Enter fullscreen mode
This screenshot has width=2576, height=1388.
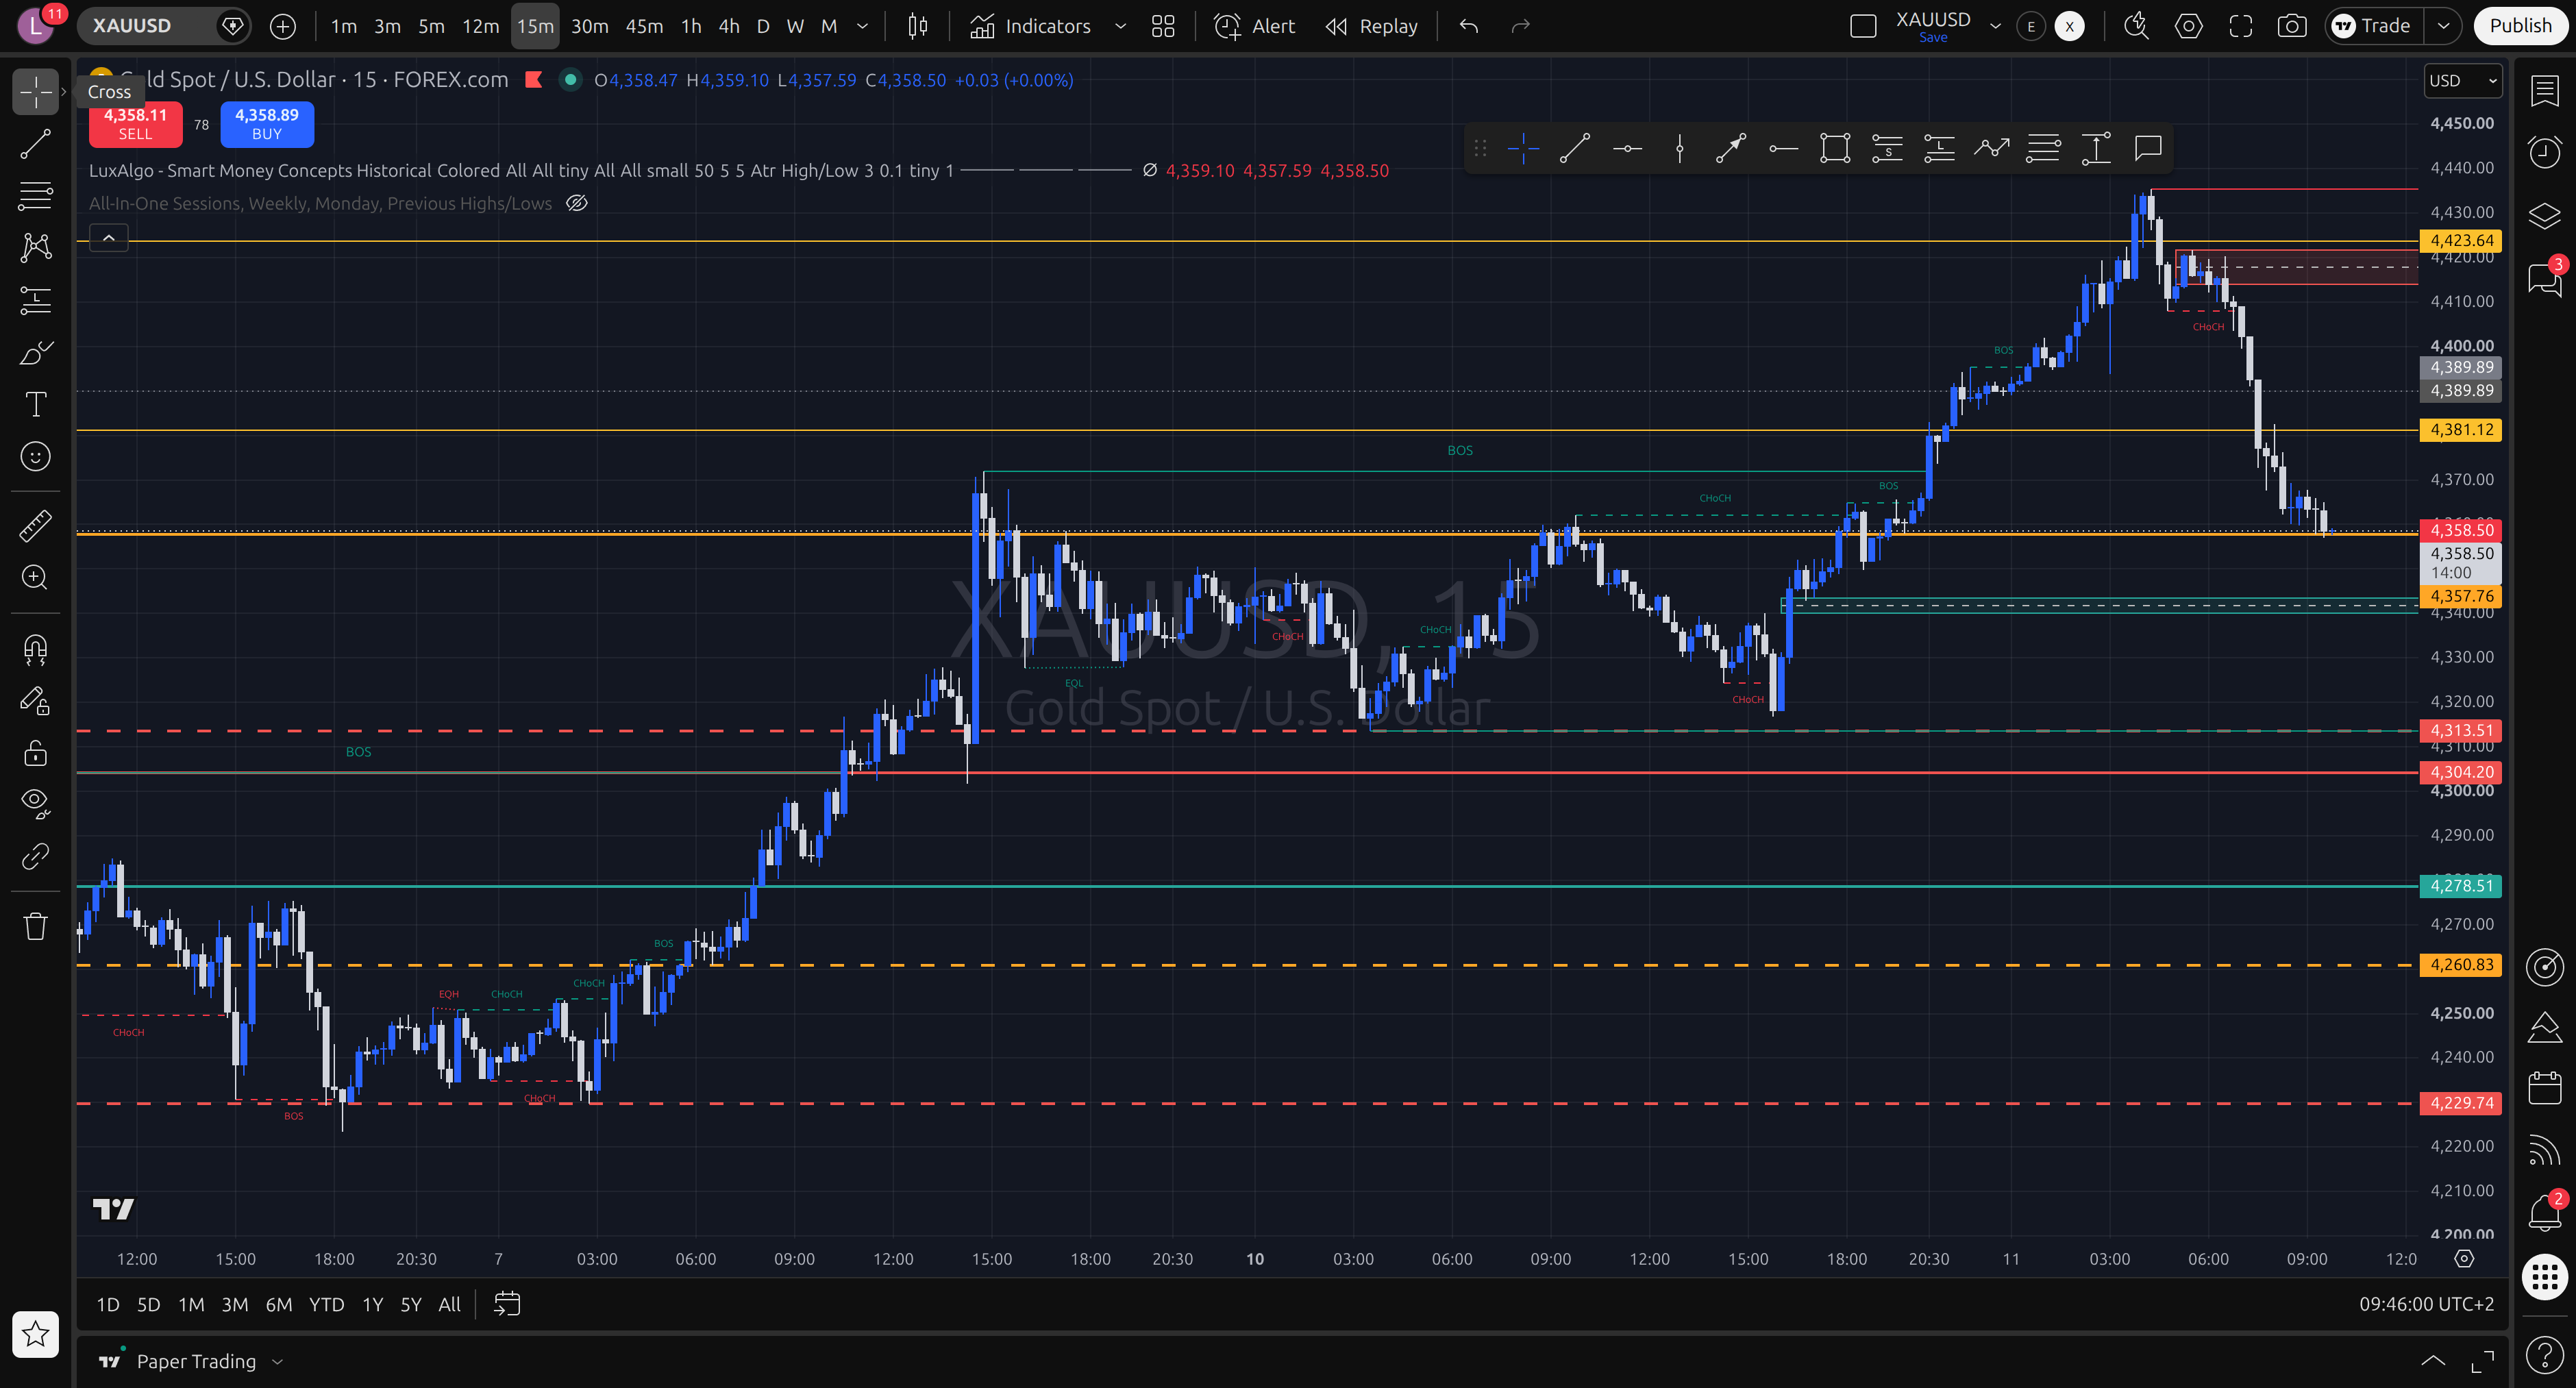pyautogui.click(x=2240, y=26)
